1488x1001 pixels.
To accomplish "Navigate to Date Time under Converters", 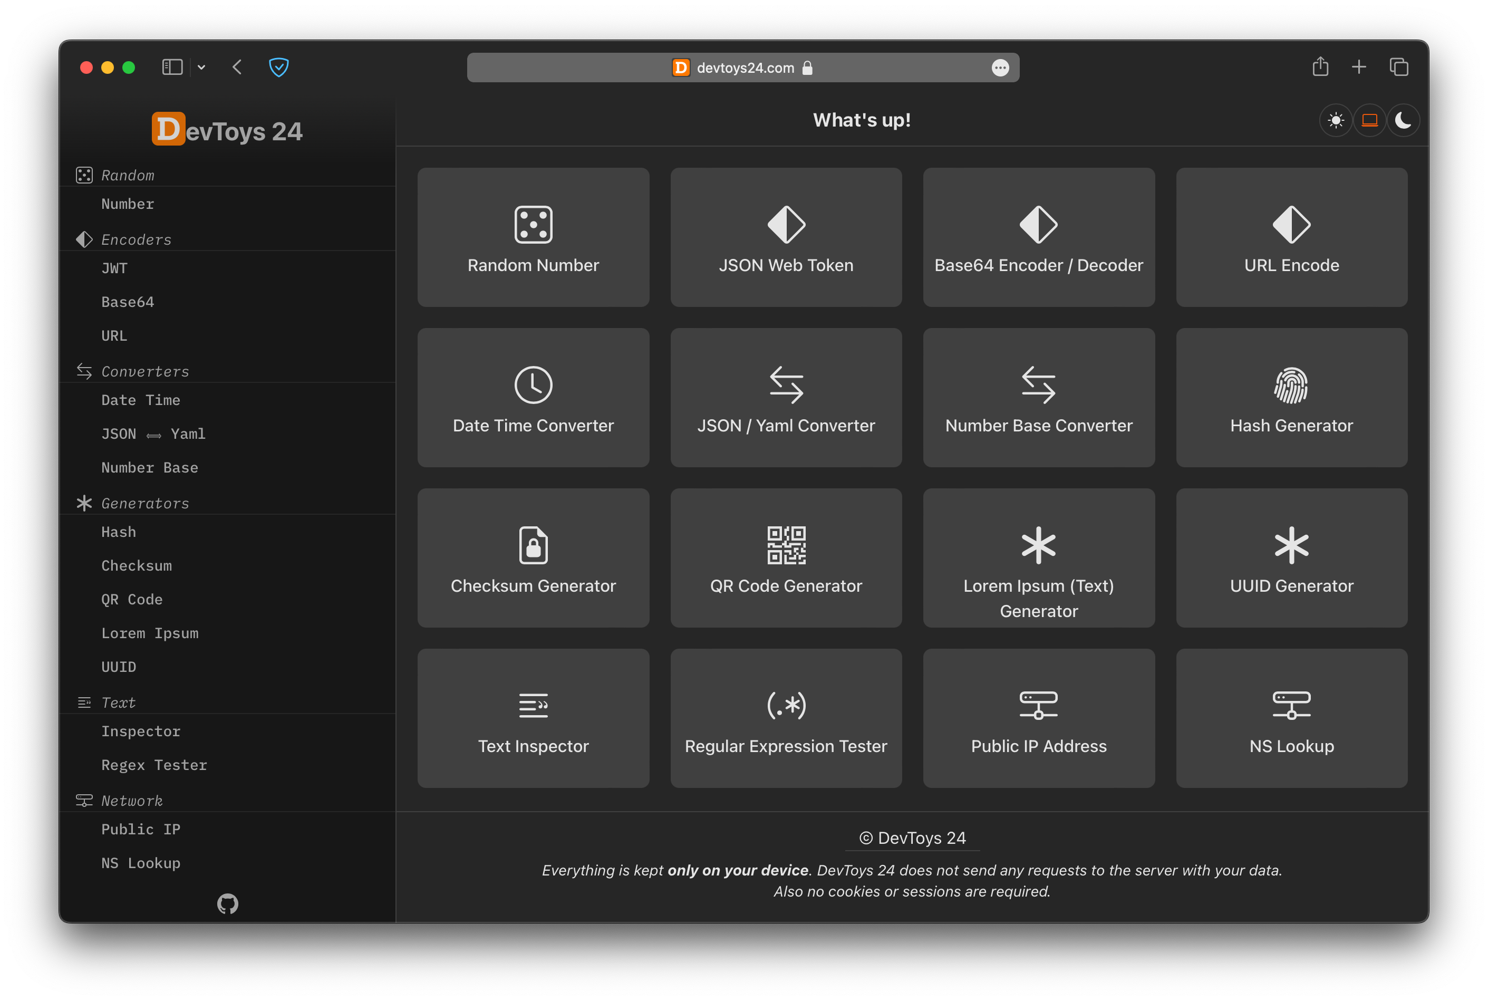I will (141, 400).
